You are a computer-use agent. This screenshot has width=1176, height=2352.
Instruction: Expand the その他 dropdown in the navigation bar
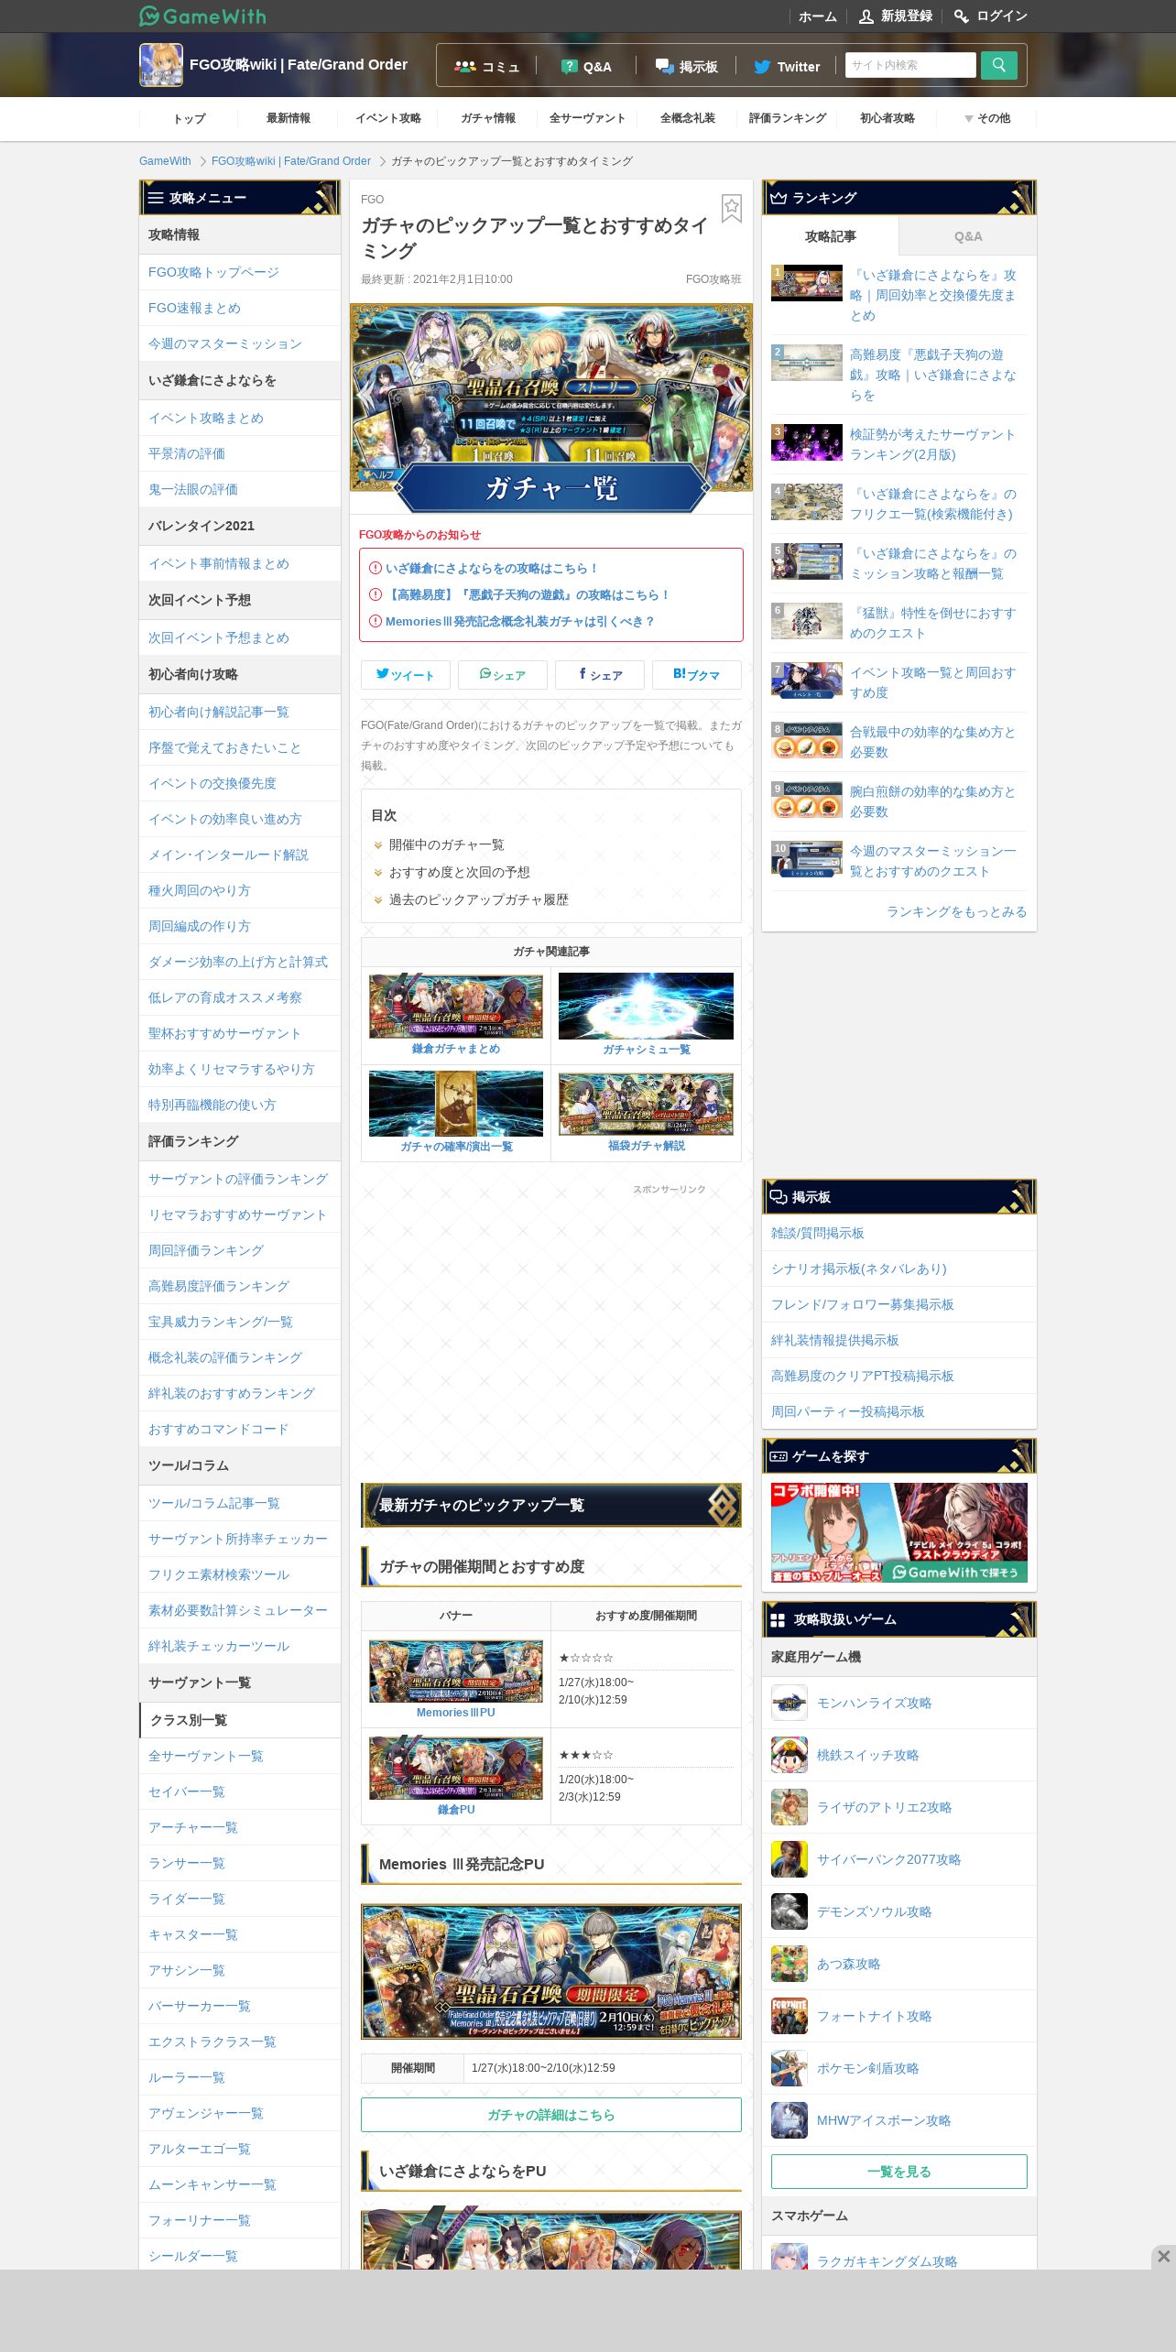pos(987,119)
